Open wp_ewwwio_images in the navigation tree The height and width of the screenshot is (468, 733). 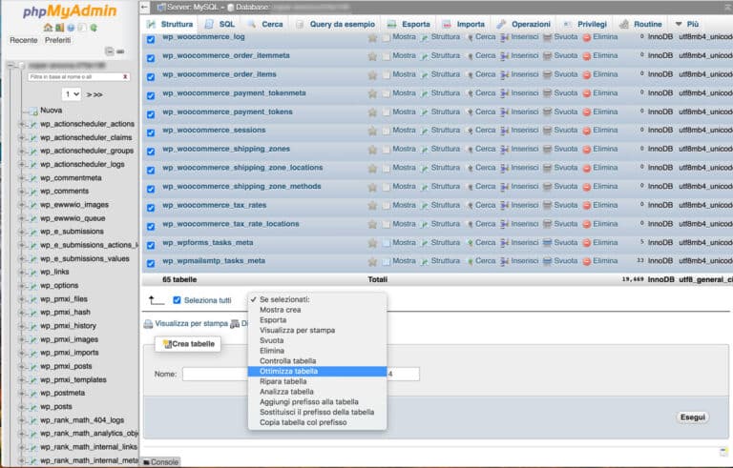73,205
